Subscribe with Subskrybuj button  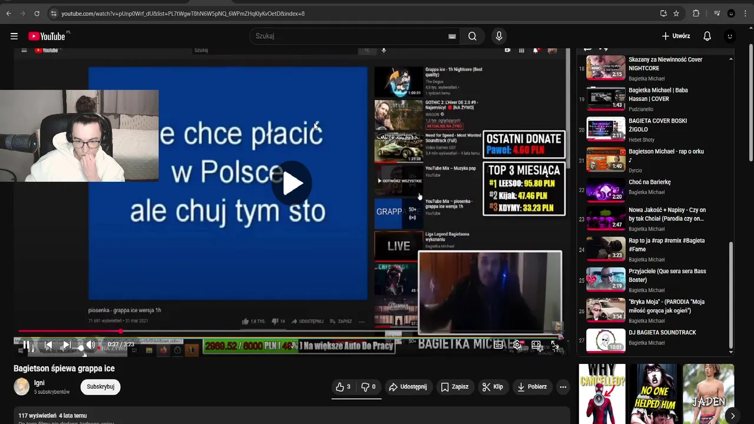[101, 387]
